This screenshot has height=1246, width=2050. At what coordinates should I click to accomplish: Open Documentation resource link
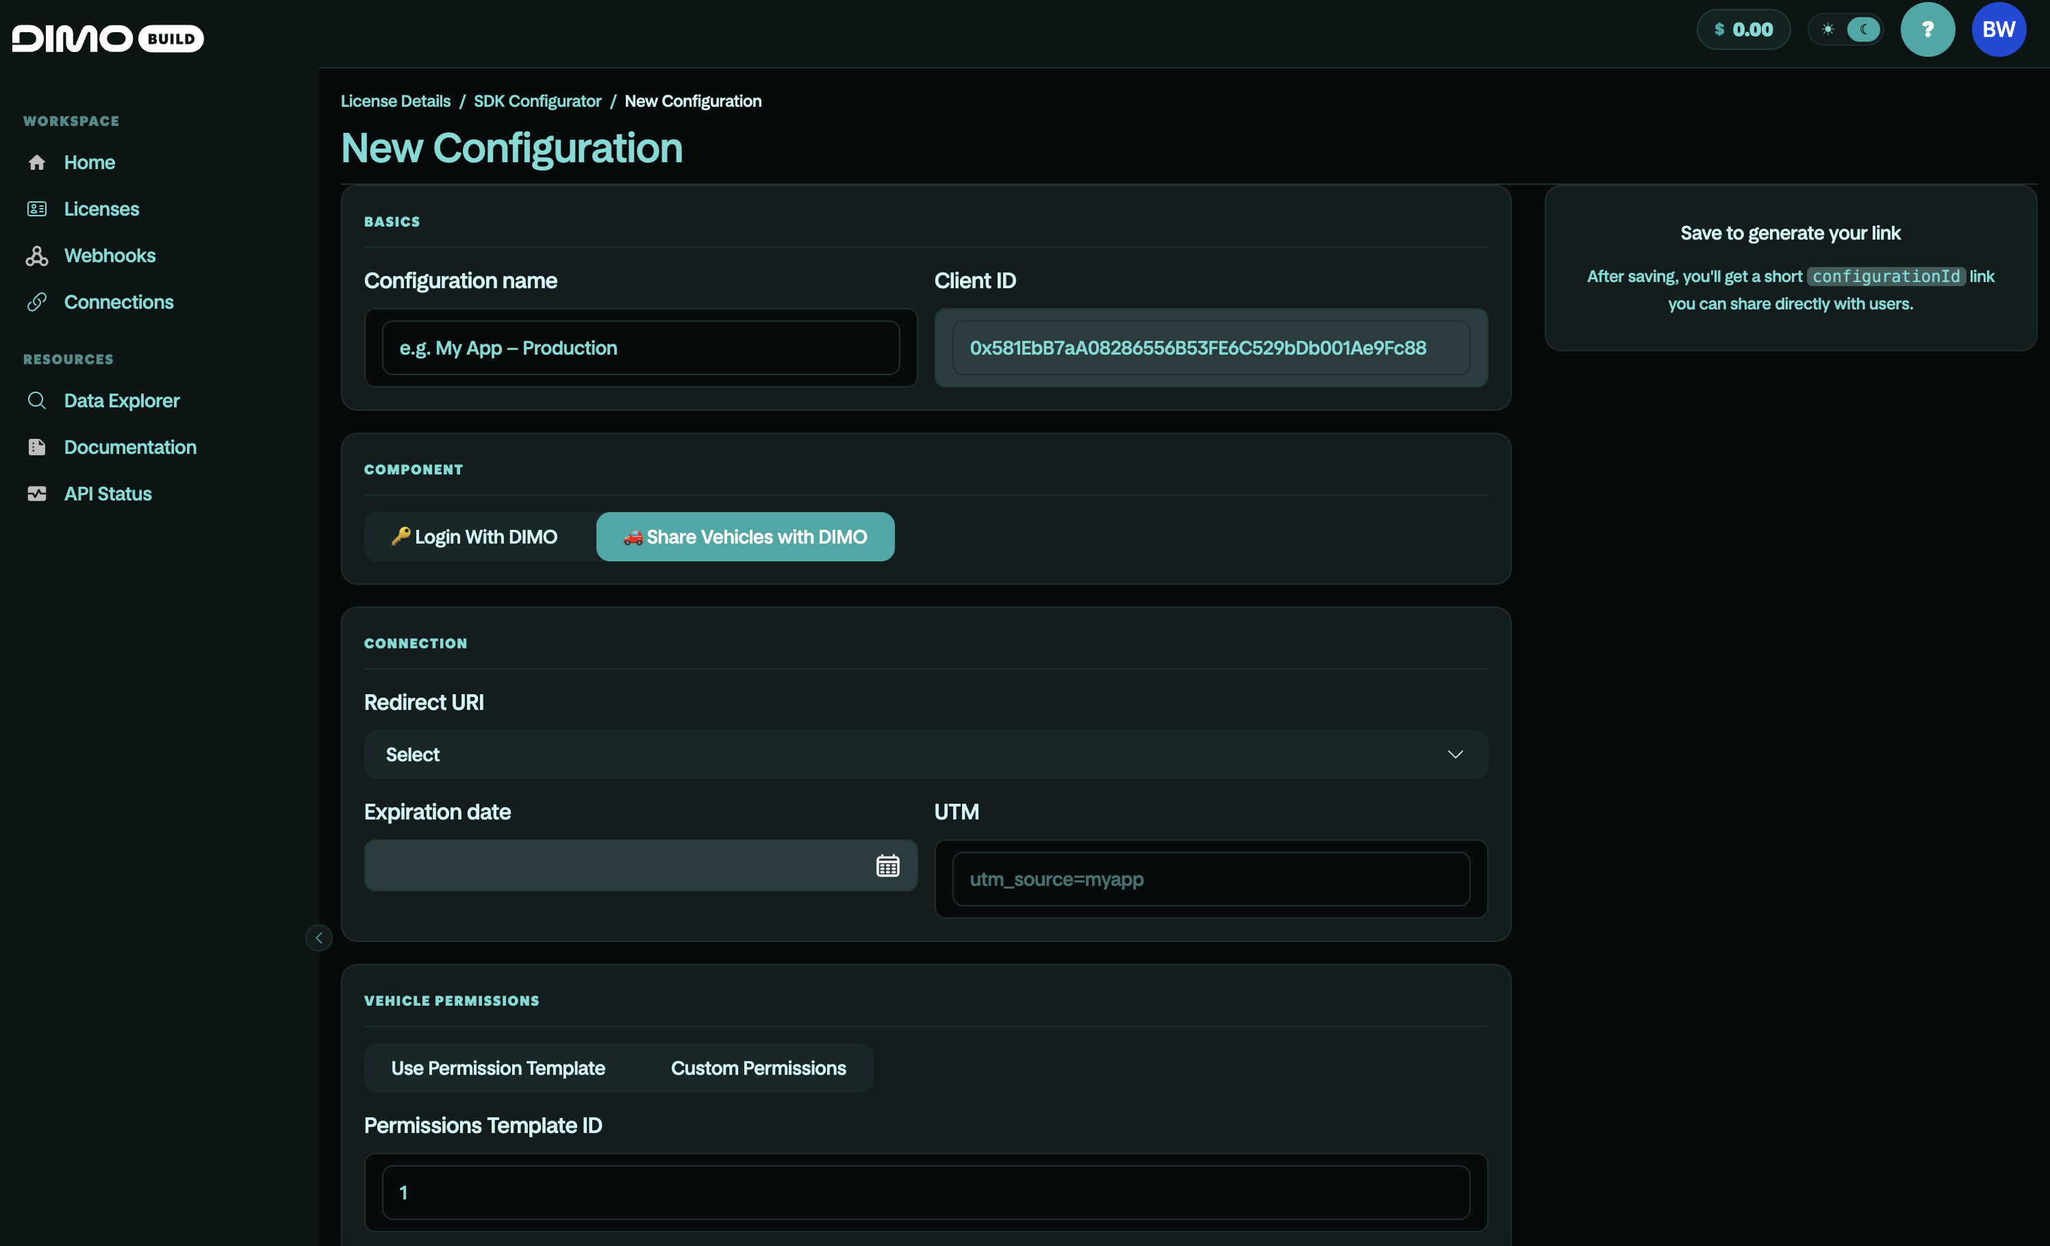coord(130,448)
